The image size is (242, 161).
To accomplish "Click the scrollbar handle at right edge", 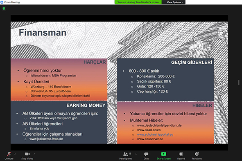I will coord(239,83).
